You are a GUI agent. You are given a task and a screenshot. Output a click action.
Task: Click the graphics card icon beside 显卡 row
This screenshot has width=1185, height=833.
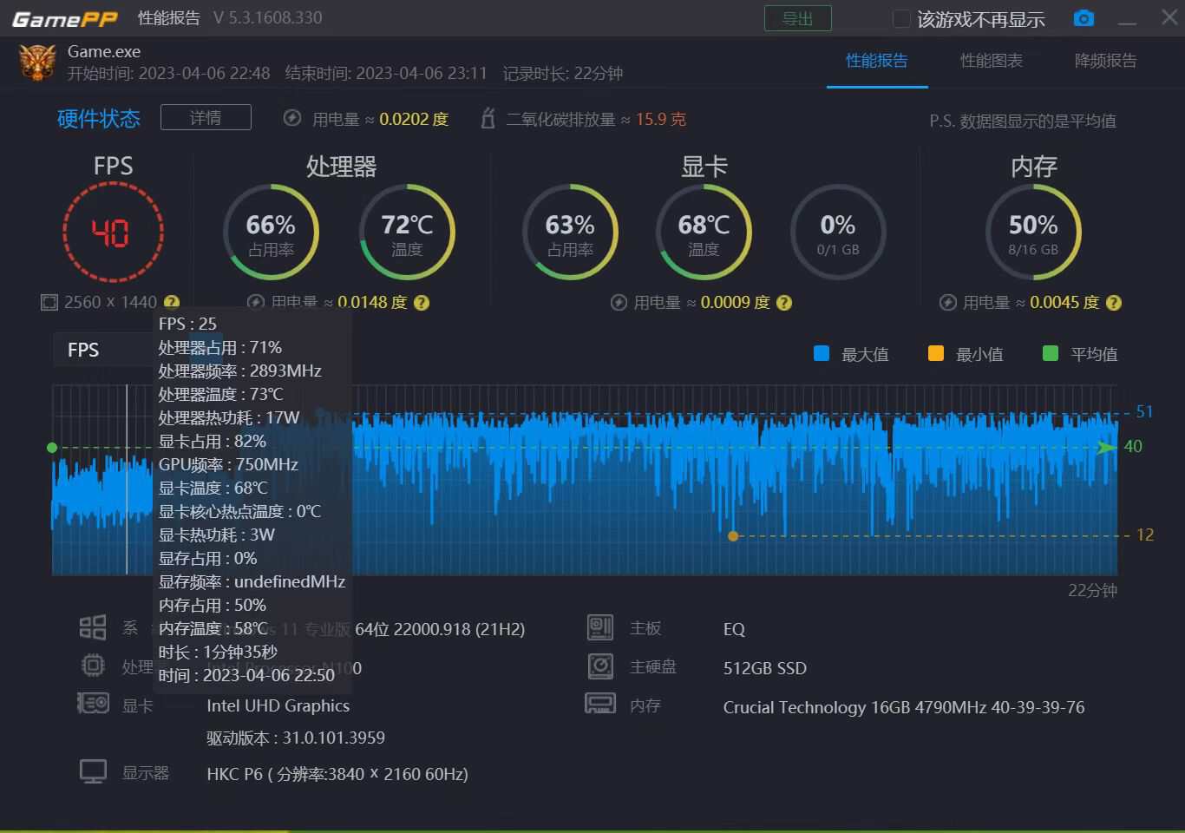coord(93,704)
